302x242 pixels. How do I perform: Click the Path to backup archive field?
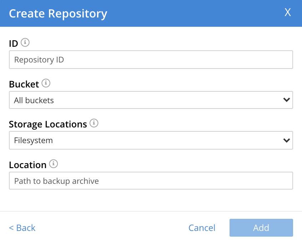pyautogui.click(x=150, y=181)
